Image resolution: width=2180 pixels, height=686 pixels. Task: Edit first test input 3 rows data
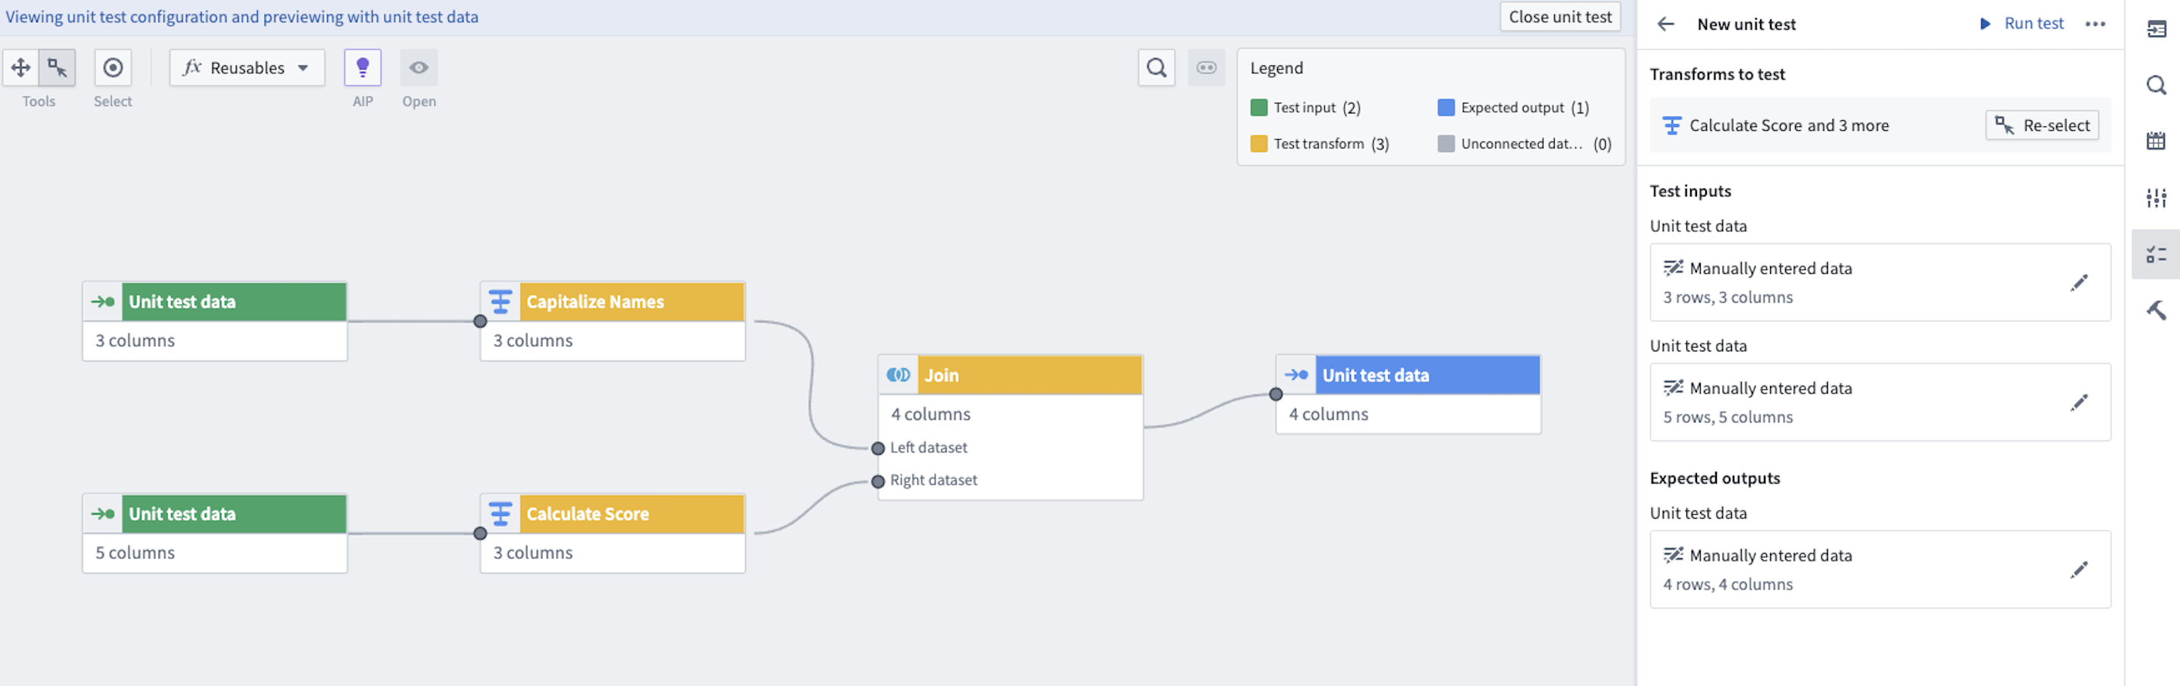click(x=2078, y=282)
